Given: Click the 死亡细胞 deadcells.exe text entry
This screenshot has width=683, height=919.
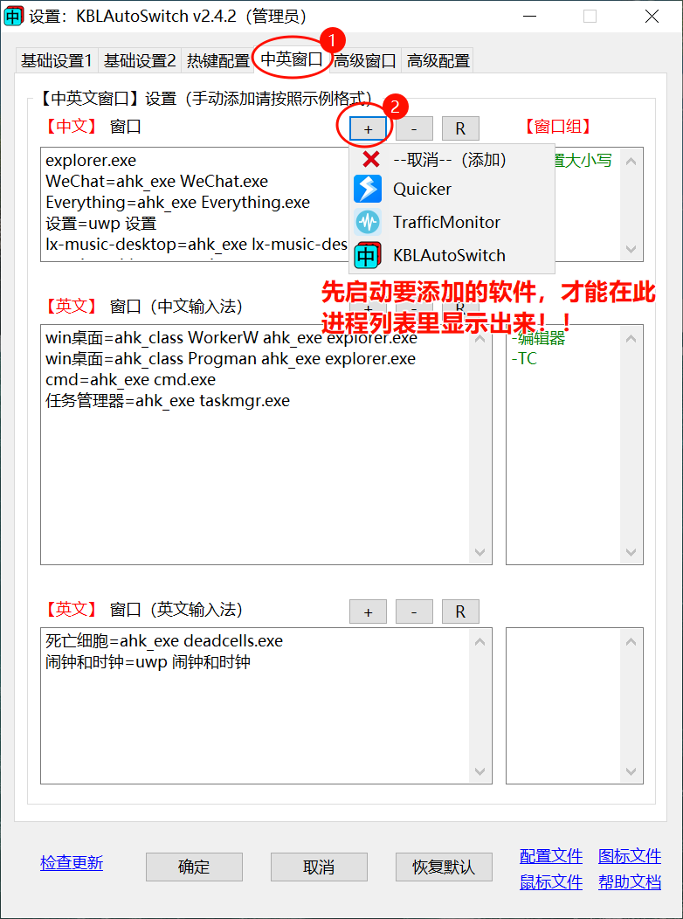Looking at the screenshot, I should coord(164,640).
